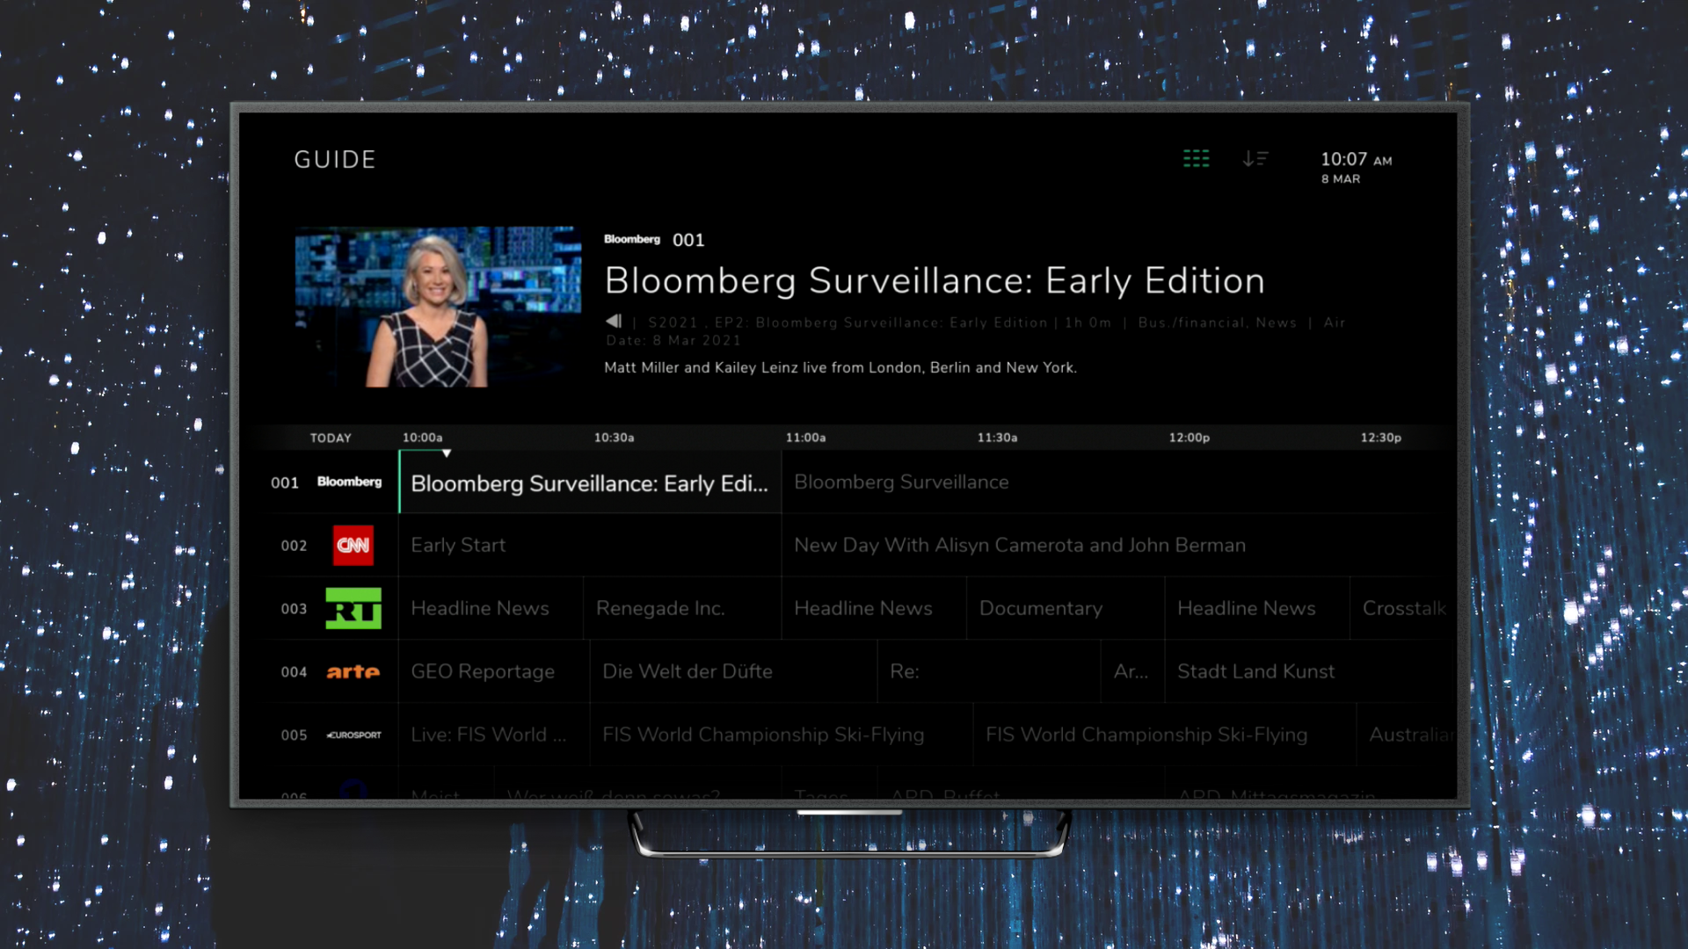The image size is (1688, 949).
Task: Select the Eurosport channel logo
Action: tap(353, 735)
